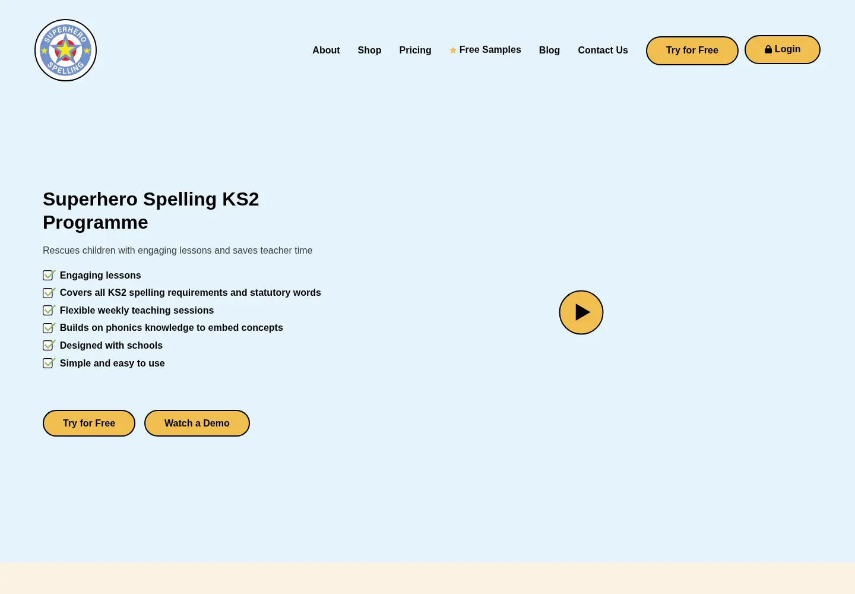Click the Watch a Demo button
The height and width of the screenshot is (594, 855).
[x=197, y=423]
